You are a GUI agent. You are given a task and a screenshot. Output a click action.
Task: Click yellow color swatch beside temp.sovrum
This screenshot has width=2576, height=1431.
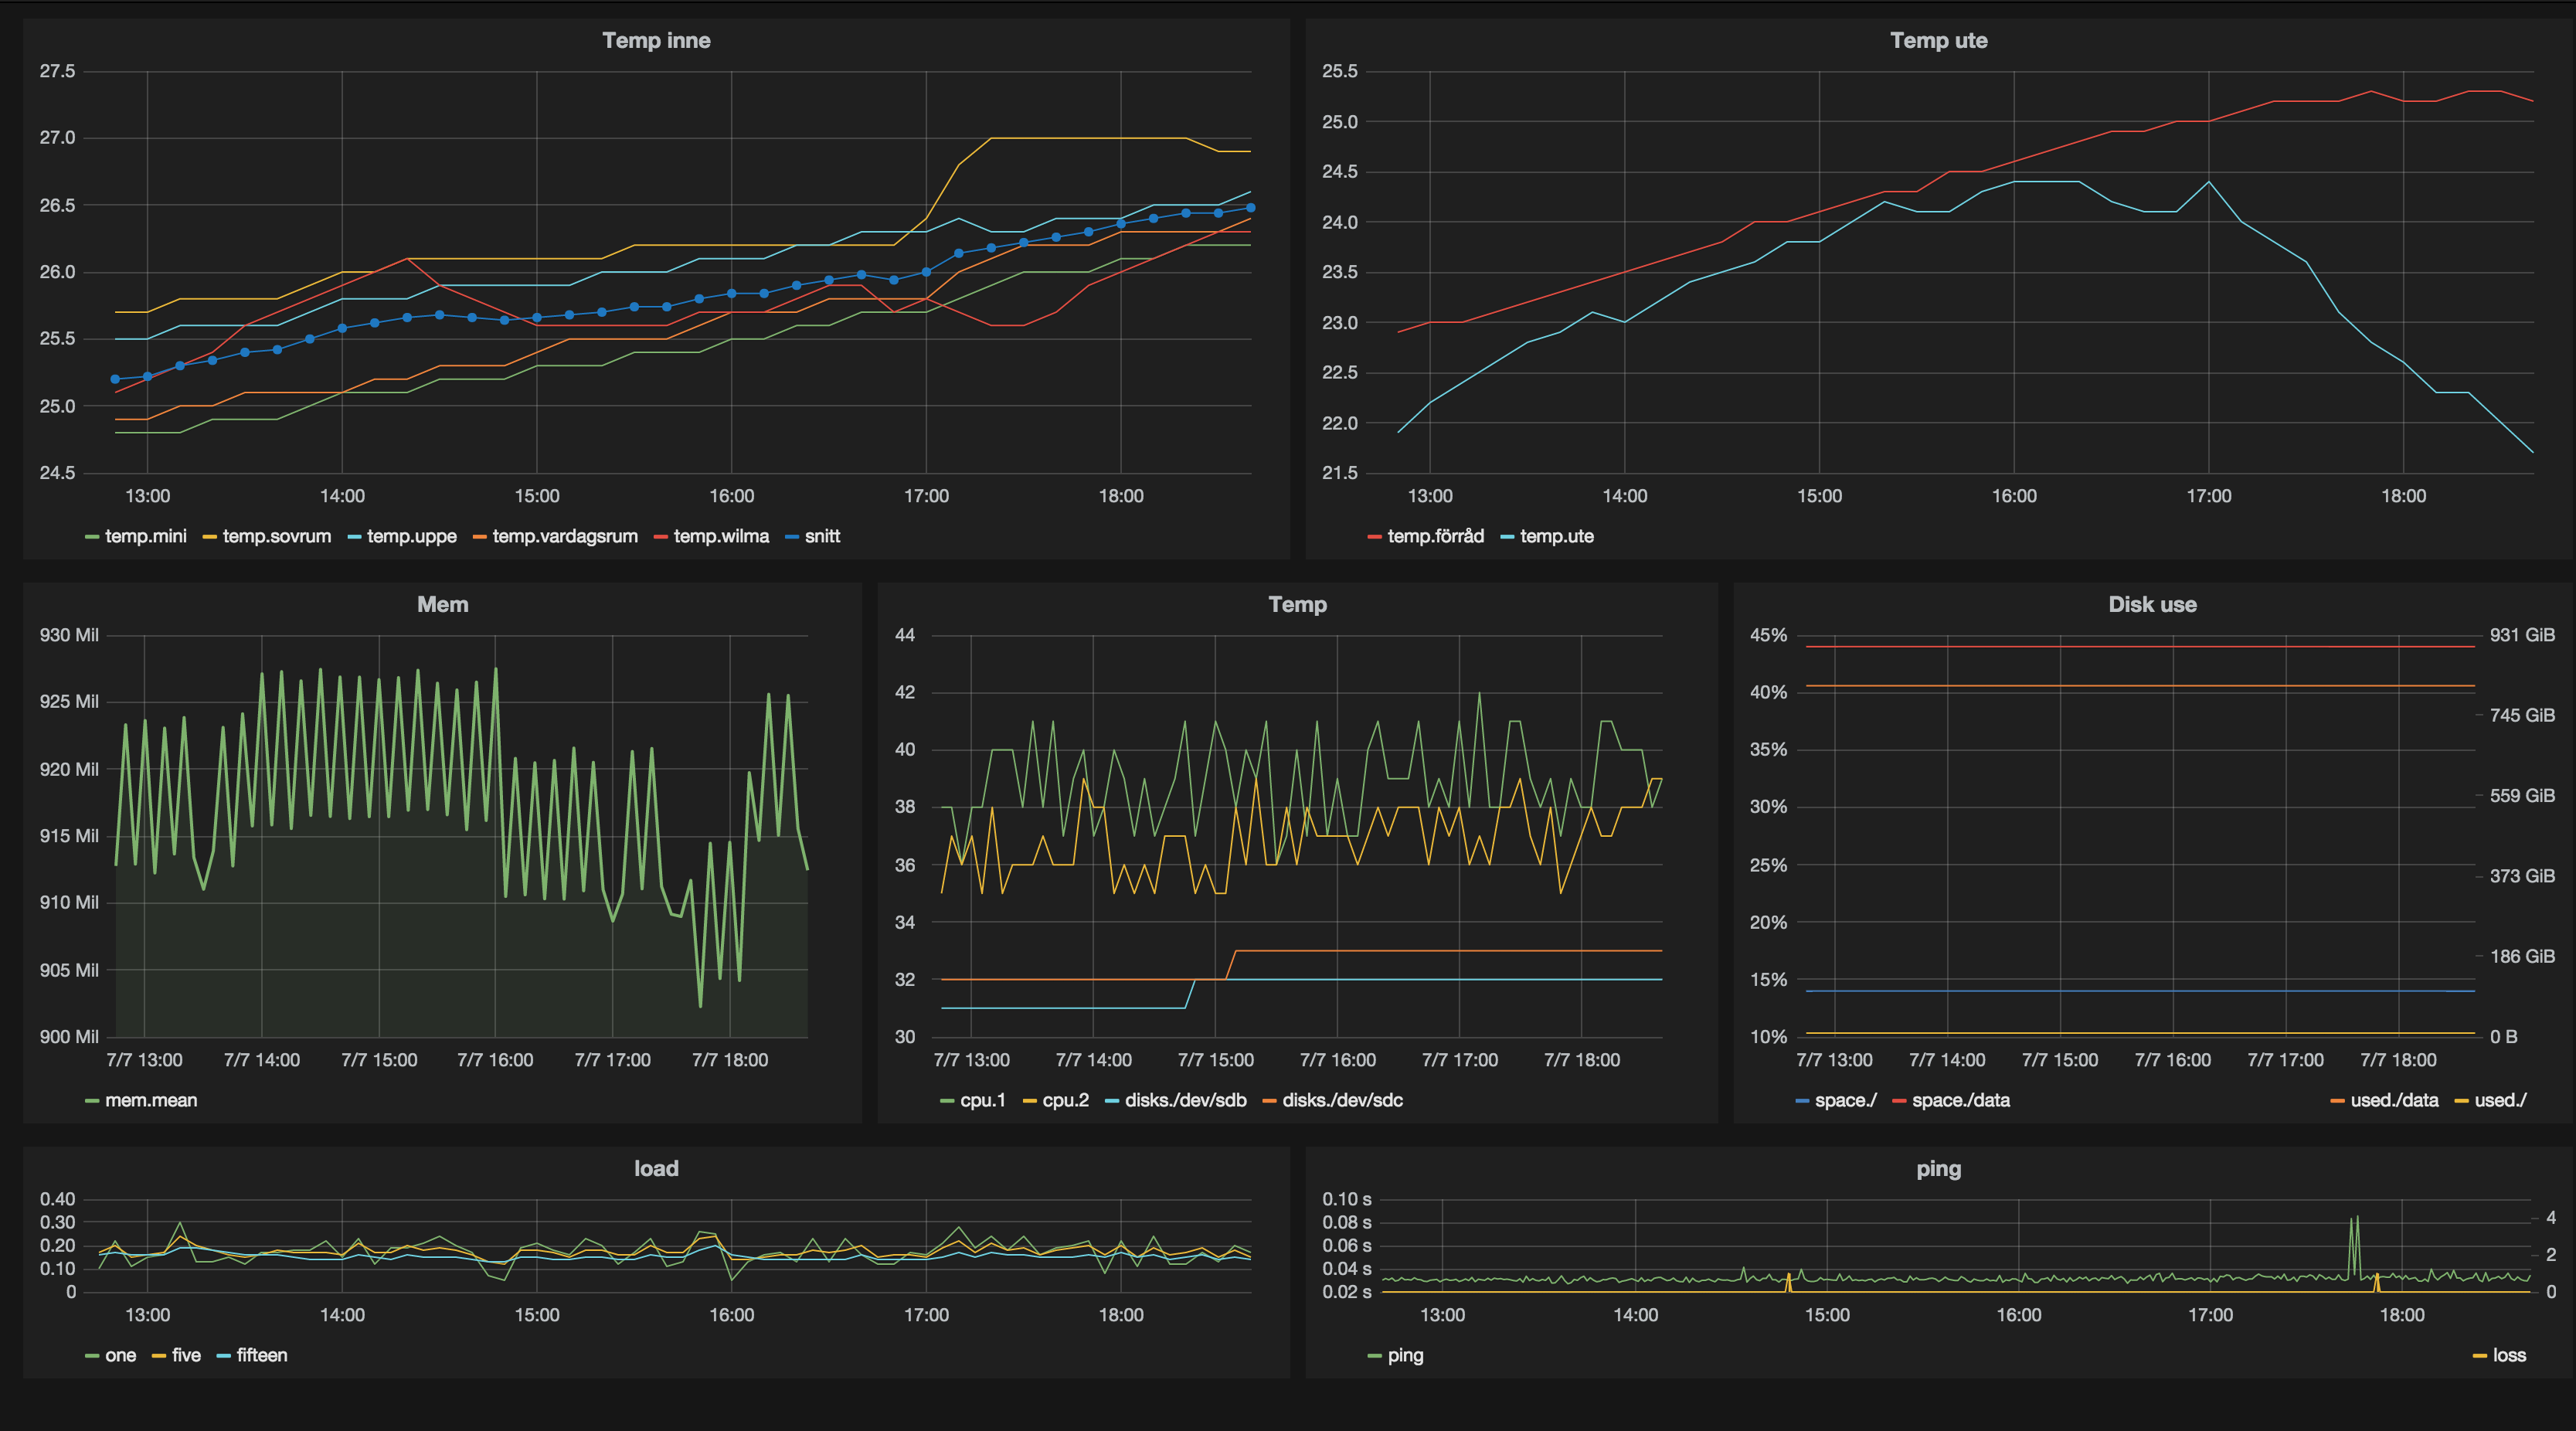pos(209,538)
